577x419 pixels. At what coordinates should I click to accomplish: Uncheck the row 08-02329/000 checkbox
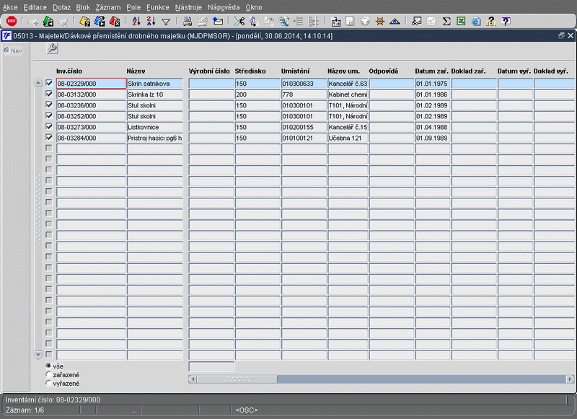tap(49, 83)
